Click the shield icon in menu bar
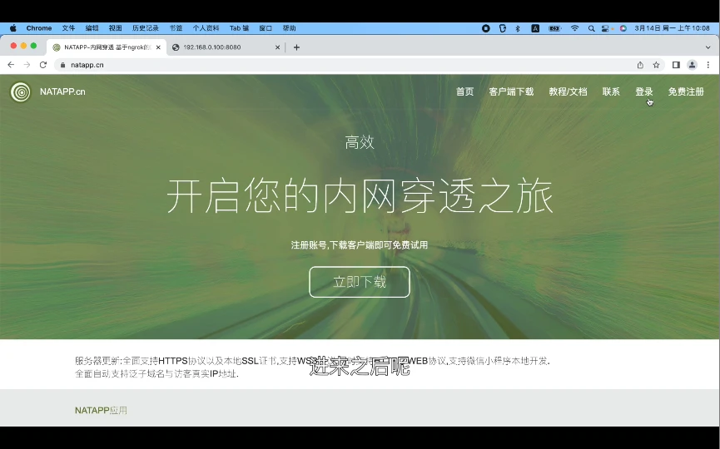720x449 pixels. click(x=503, y=28)
